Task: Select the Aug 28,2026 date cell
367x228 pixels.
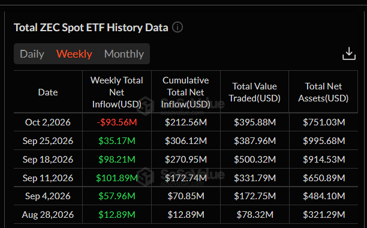Action: click(48, 214)
